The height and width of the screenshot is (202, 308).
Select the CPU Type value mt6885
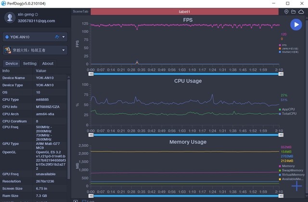tap(42, 99)
